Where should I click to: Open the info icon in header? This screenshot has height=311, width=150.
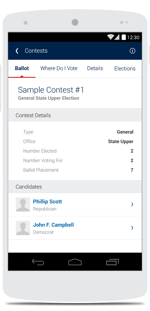[x=132, y=51]
